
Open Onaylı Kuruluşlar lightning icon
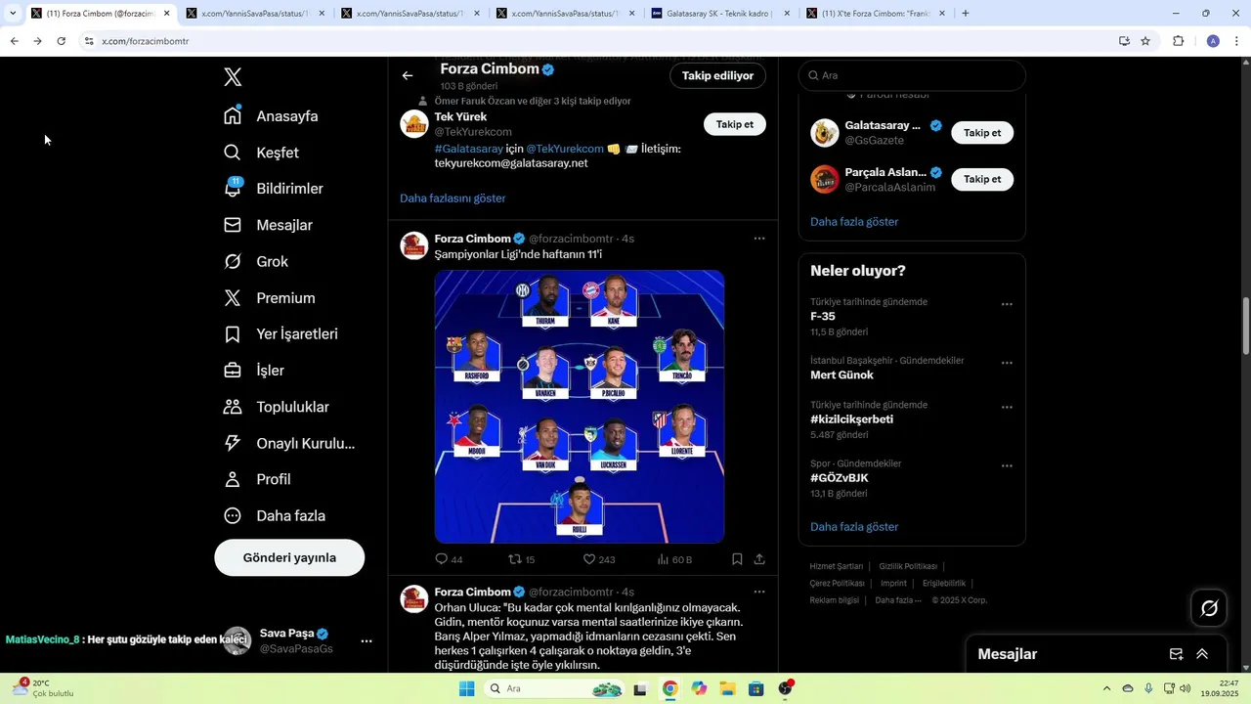pyautogui.click(x=233, y=443)
